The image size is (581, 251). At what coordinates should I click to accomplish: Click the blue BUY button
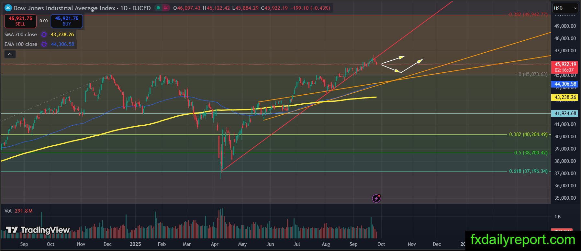click(67, 21)
